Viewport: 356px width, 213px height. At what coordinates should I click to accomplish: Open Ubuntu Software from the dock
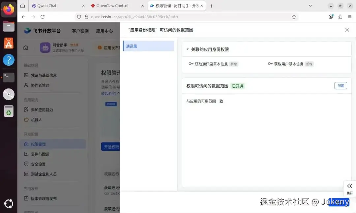coord(9,43)
